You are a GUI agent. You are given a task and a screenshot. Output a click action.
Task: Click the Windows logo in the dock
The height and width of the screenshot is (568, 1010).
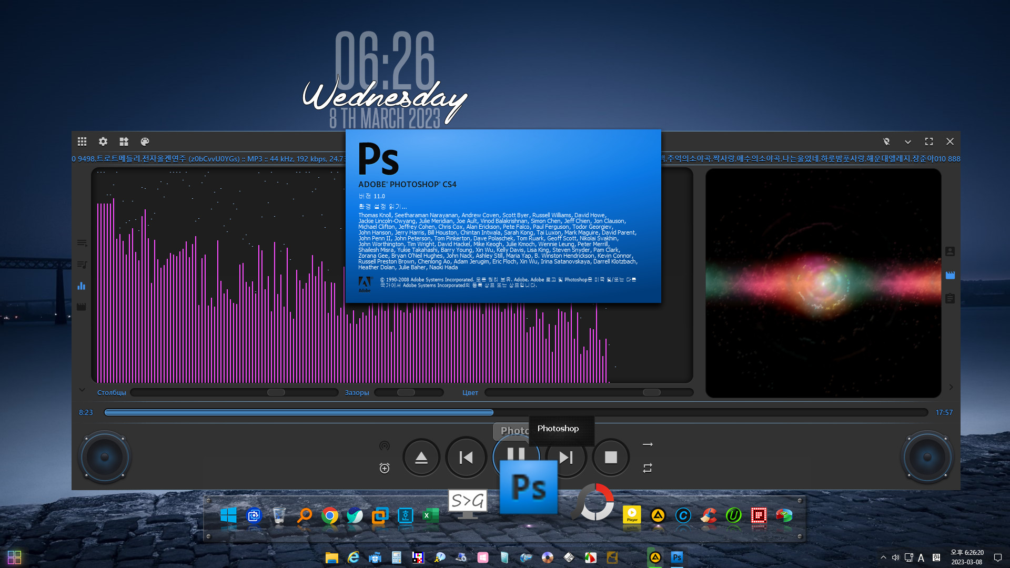click(228, 515)
